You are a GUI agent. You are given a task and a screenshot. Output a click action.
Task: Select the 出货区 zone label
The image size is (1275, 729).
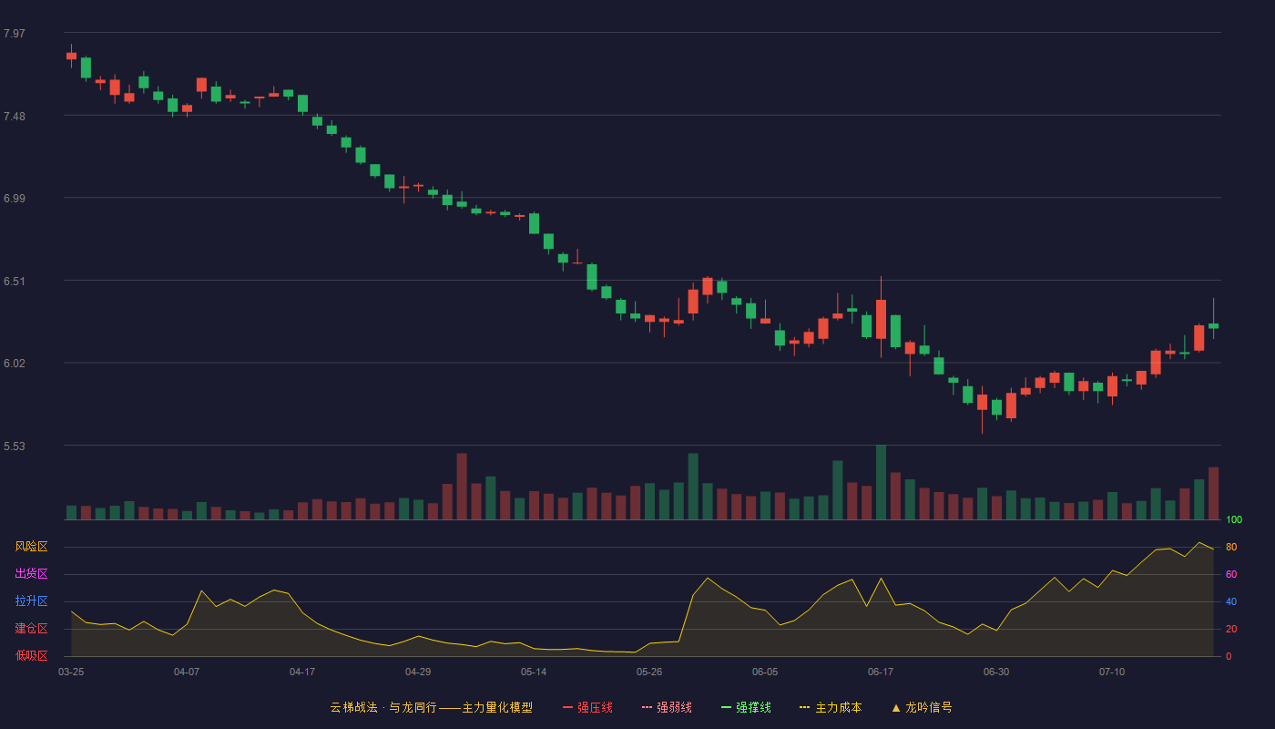[x=31, y=574]
